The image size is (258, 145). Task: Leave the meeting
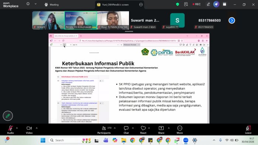coord(248,130)
